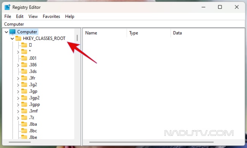Click folder icon next to .3gpp key
Screen dimensions: 247x148
[24, 104]
